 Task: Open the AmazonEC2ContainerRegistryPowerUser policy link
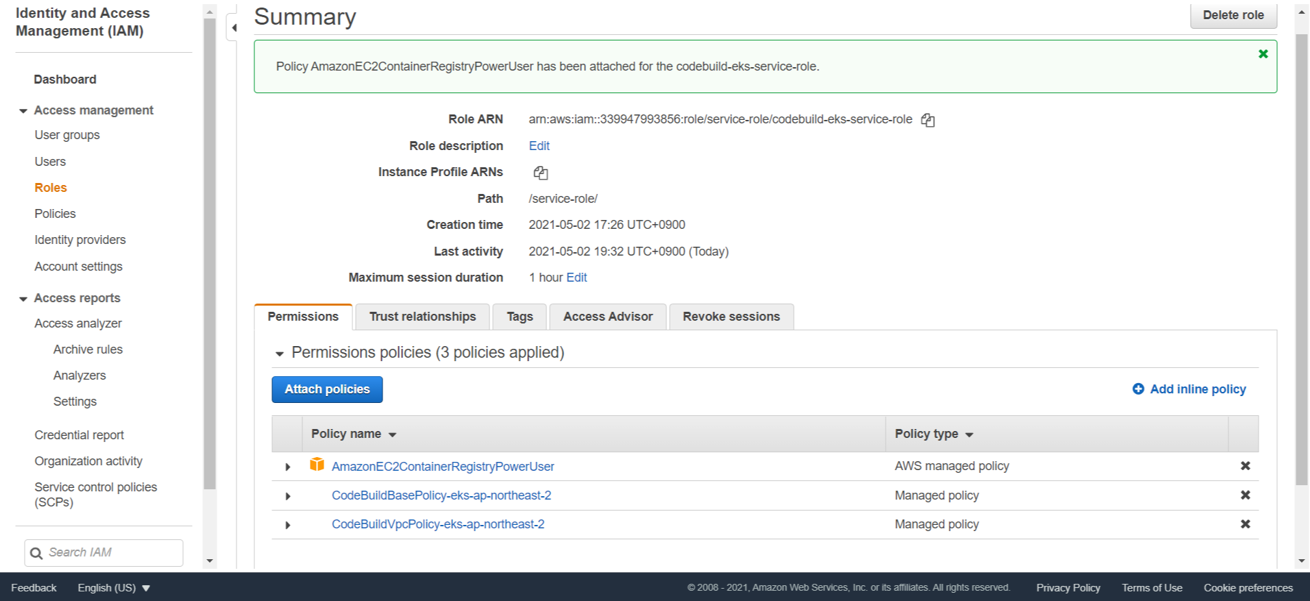click(443, 467)
